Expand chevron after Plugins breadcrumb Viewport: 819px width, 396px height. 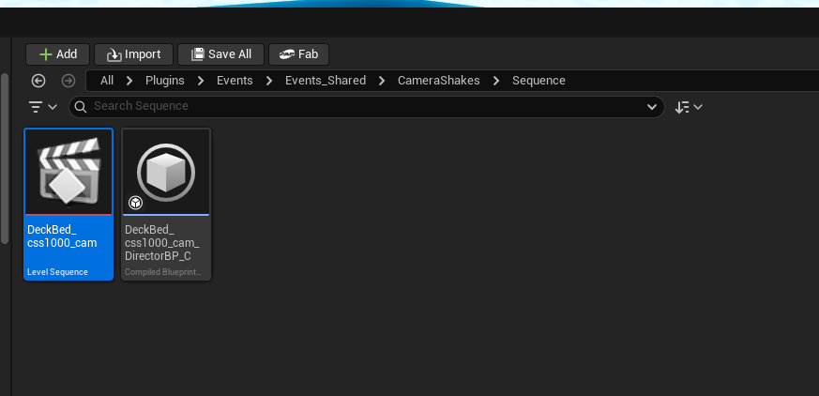(x=201, y=81)
